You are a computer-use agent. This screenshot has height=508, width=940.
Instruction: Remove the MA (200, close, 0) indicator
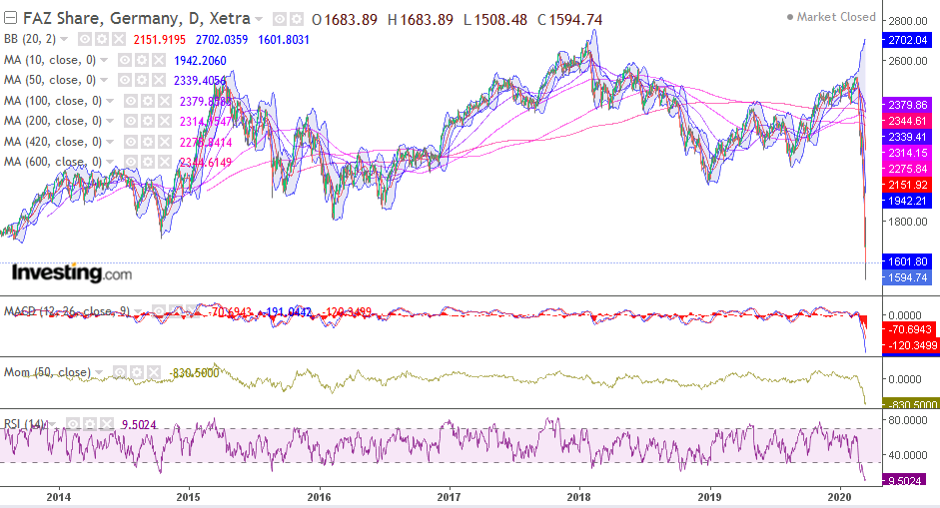click(164, 121)
